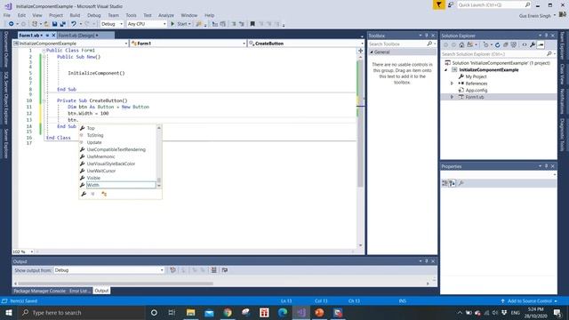Click the bookmark toolbar icon
This screenshot has height=320, width=569.
[252, 24]
